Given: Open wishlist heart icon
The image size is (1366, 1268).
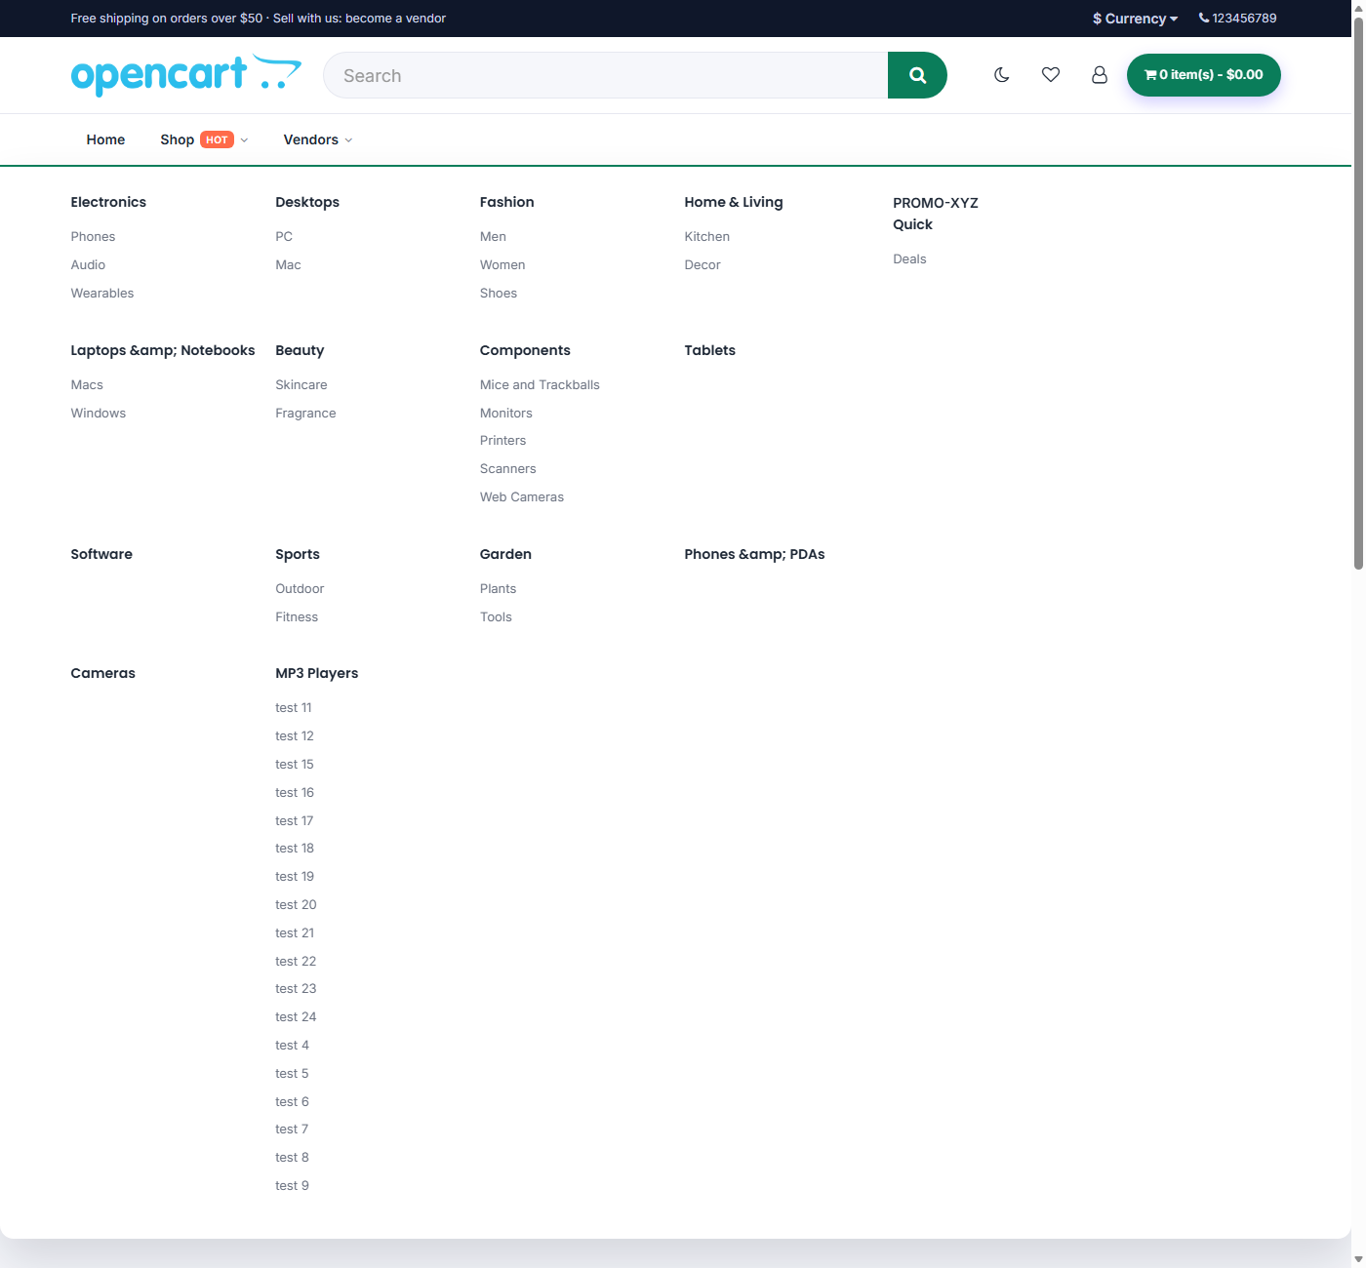Looking at the screenshot, I should click(x=1051, y=75).
